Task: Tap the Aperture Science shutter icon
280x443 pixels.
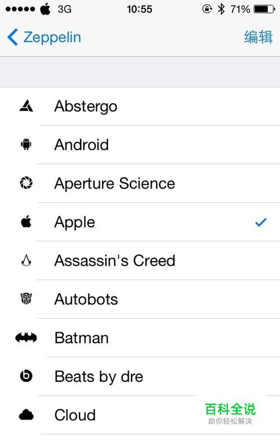Action: [x=26, y=182]
